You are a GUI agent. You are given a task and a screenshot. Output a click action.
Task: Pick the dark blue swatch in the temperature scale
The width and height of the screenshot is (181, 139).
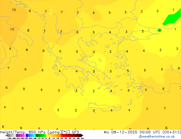click(x=27, y=135)
